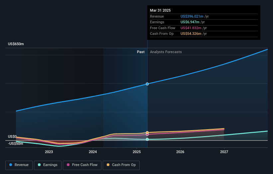Click the US$0 y-axis label
Screen dimensions: 273x174
[x=12, y=136]
